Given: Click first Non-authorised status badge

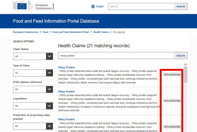Looking at the screenshot, I should pyautogui.click(x=172, y=75).
